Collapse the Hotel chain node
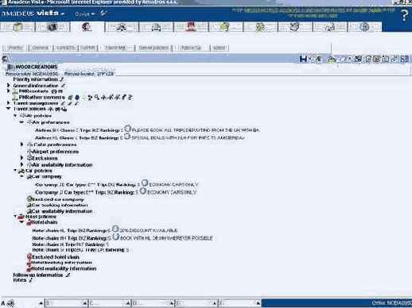 [x=22, y=221]
